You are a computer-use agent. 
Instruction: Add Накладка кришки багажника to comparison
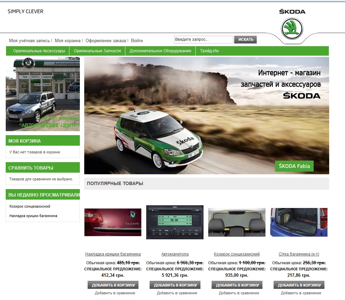coord(115,293)
